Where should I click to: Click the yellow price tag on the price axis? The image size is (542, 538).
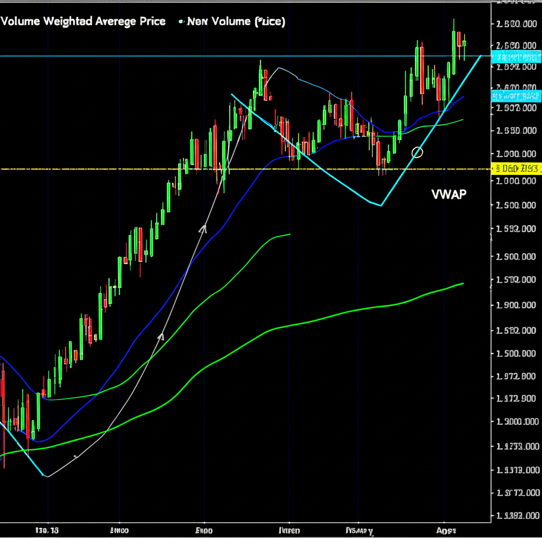(517, 169)
